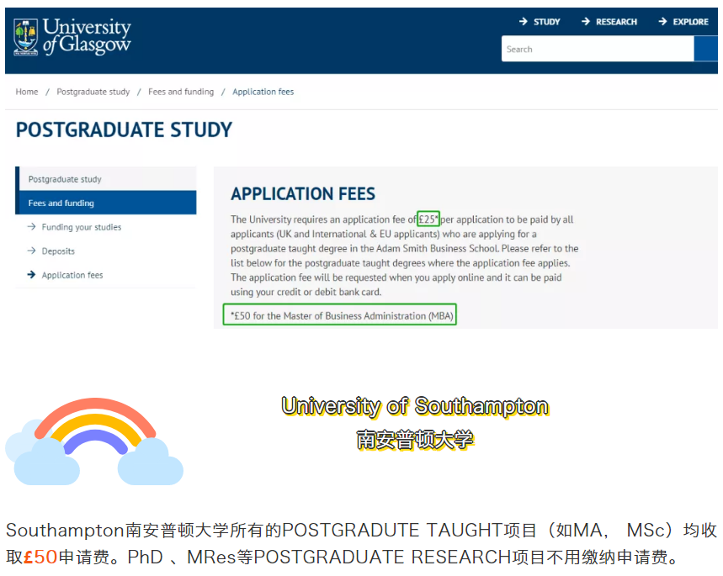Open the STUDY navigation link
This screenshot has height=576, width=723.
tap(546, 22)
